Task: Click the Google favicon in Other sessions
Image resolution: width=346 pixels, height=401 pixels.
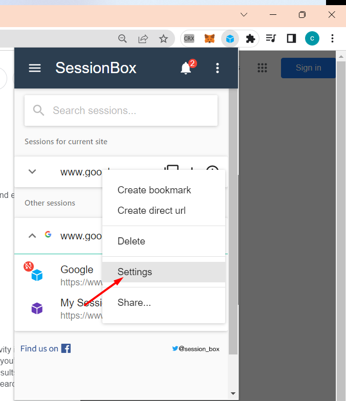Action: 48,234
